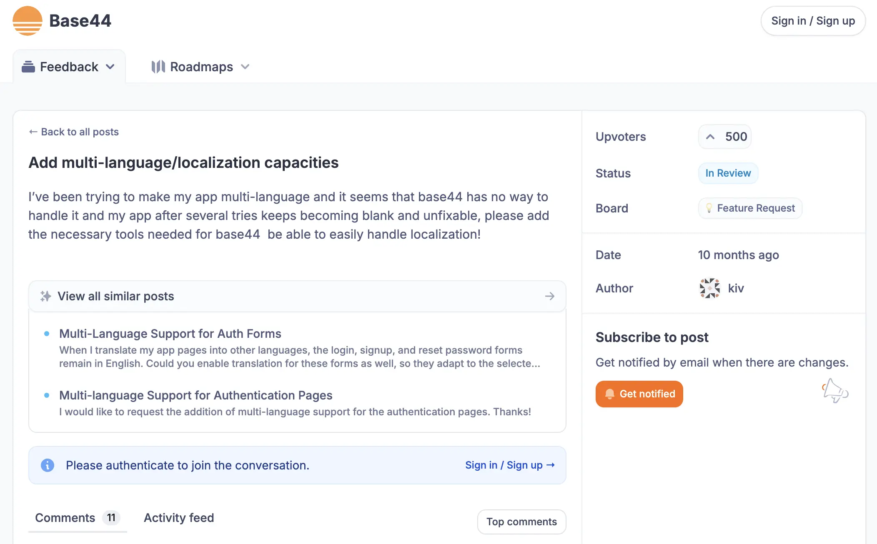The image size is (877, 544).
Task: Click Sign in / Sign up header button
Action: [813, 21]
